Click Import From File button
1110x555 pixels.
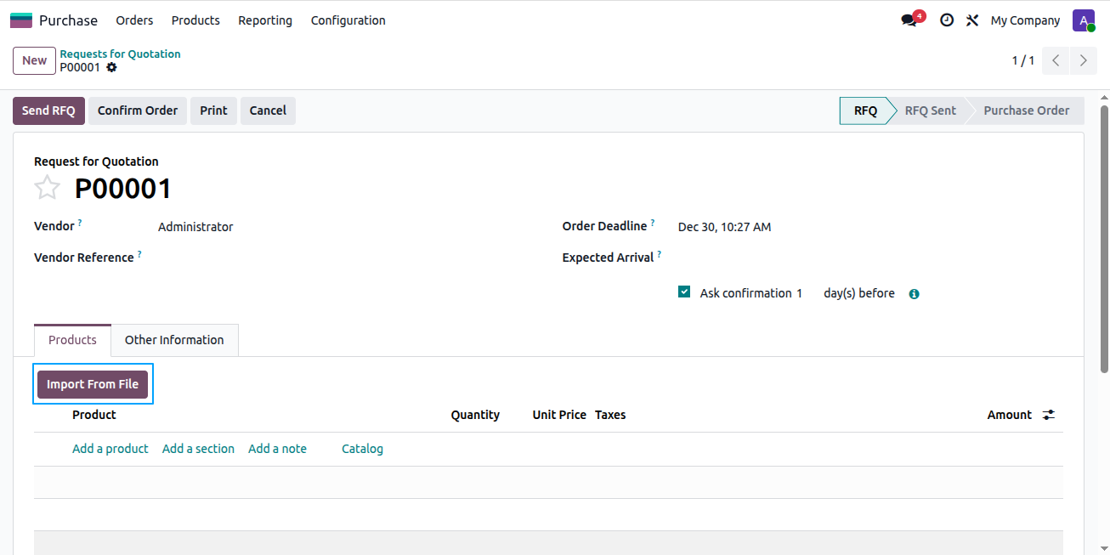(93, 384)
